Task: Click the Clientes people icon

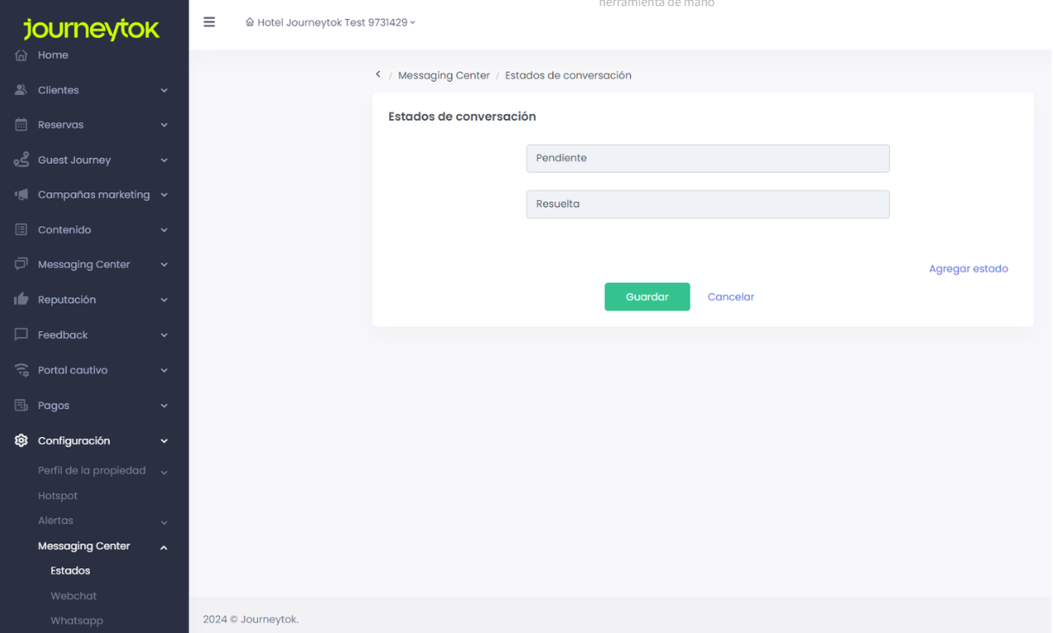Action: tap(22, 90)
